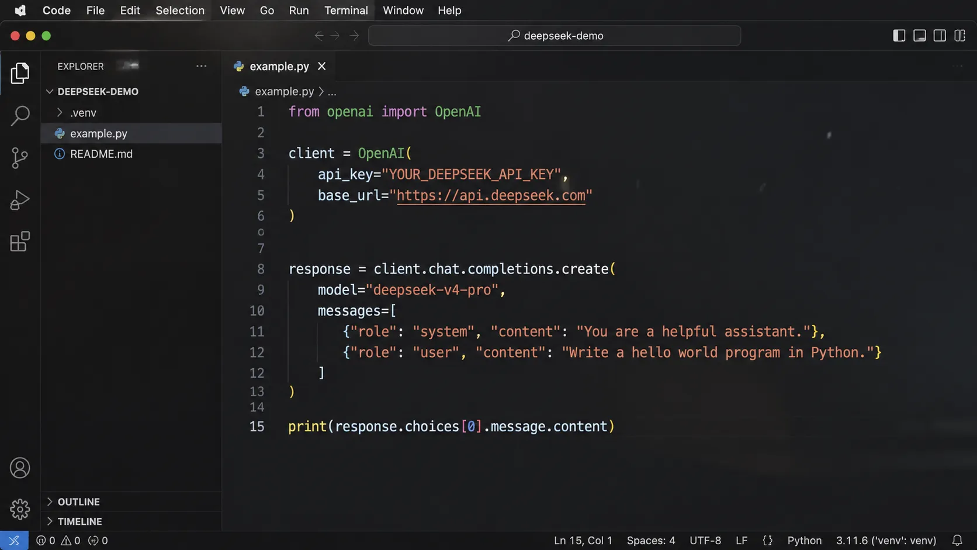977x550 pixels.
Task: Click the Apple menu icon
Action: click(x=20, y=11)
